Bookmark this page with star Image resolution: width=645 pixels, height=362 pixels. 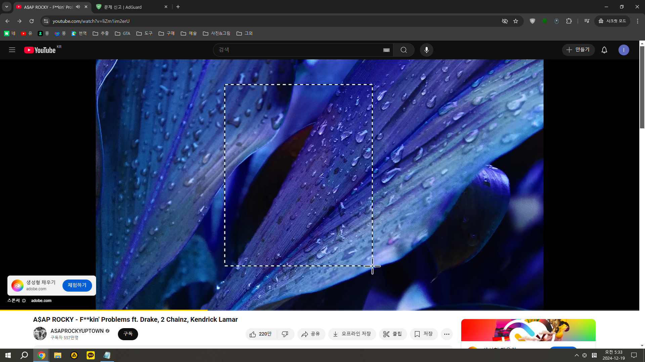516,21
